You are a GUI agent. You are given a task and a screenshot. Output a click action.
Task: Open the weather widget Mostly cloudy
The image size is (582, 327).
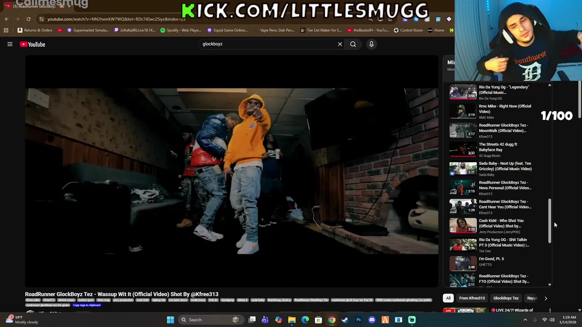pos(23,320)
